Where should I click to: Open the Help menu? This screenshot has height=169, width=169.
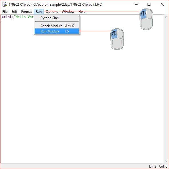(82, 12)
